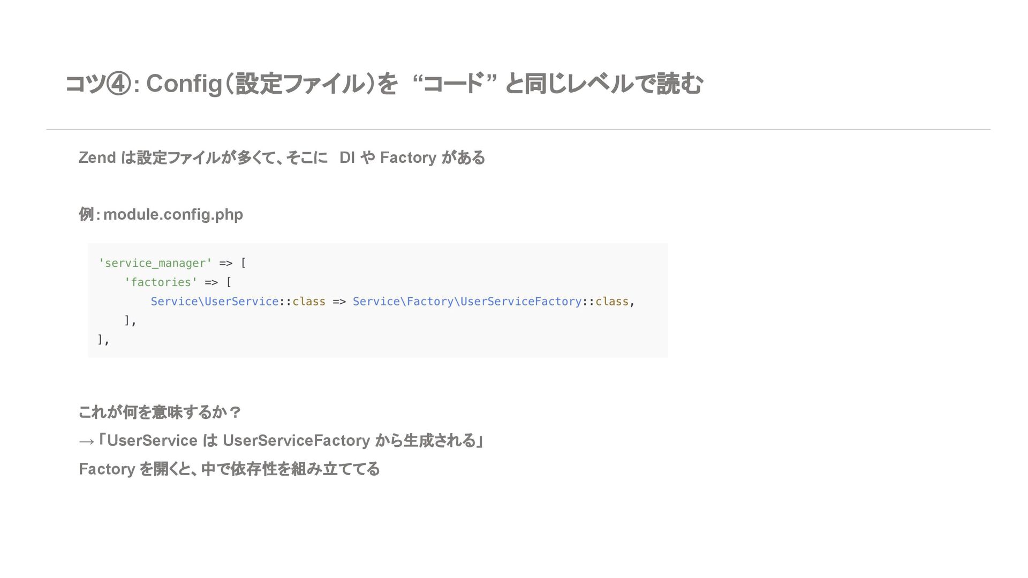Viewport: 1028px width, 578px height.
Task: Click the 'service_manager' string in the code
Action: [x=155, y=263]
